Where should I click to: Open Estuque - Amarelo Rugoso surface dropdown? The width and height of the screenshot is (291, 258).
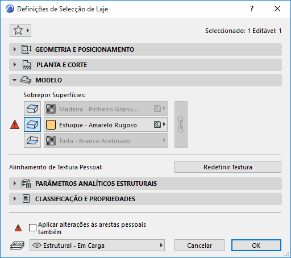106,124
